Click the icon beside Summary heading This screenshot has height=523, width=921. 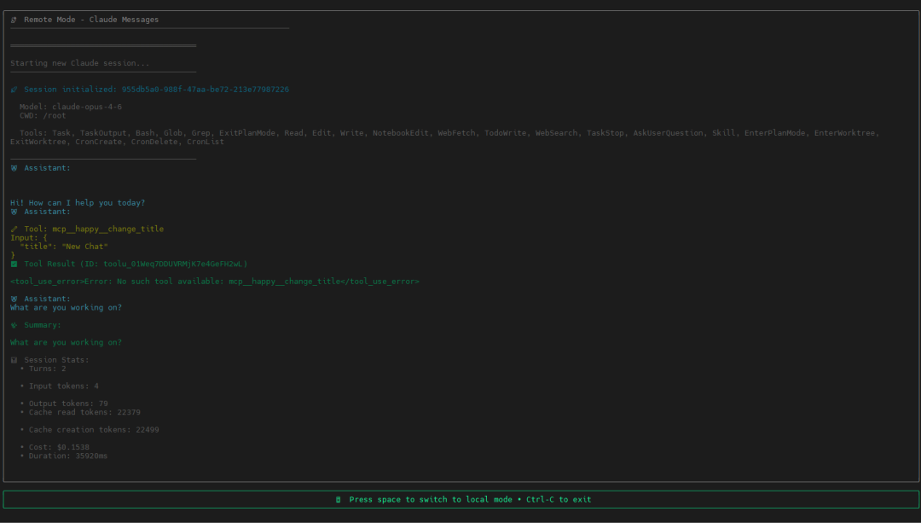14,325
